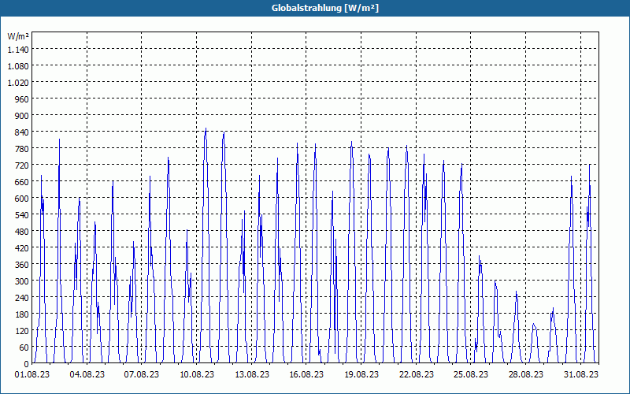
Task: Click the 22.08.23 date label
Action: (417, 374)
